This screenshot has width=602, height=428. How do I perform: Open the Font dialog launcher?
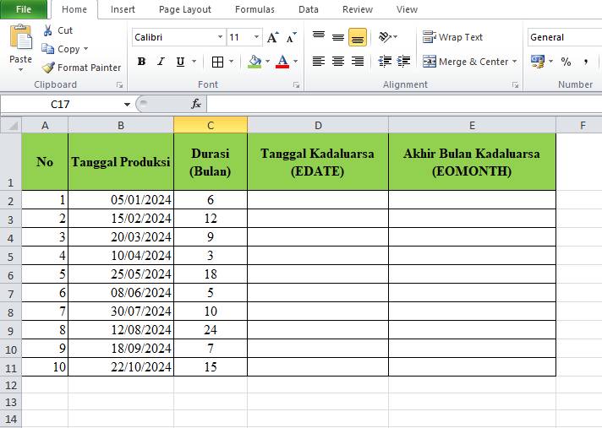click(297, 84)
